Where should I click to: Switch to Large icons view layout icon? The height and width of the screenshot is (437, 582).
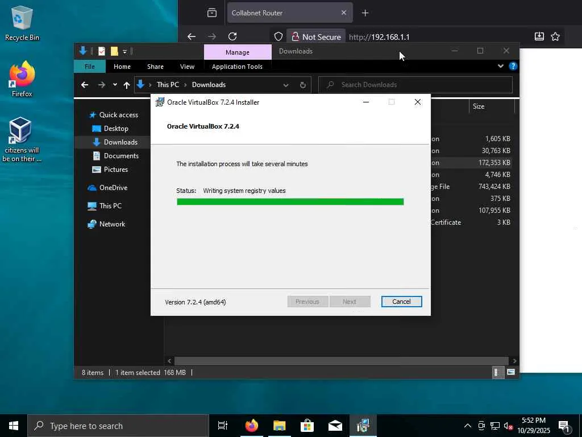pos(511,372)
